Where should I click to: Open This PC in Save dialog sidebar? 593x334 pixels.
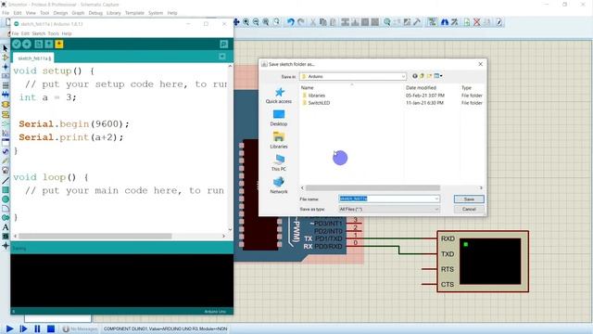[x=279, y=163]
